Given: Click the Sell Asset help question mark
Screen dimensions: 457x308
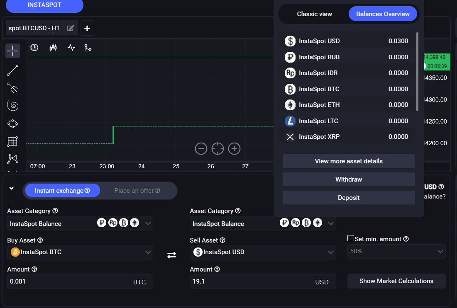Looking at the screenshot, I should [x=222, y=240].
